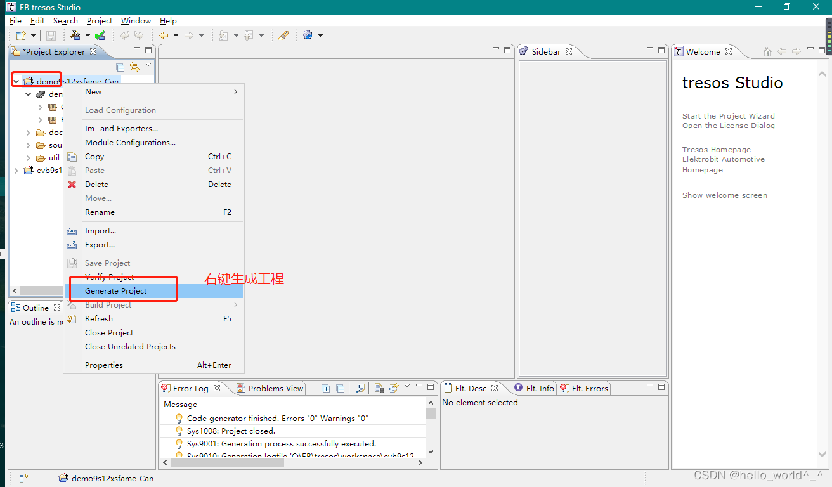Open the Help menu
Image resolution: width=832 pixels, height=487 pixels.
(x=168, y=21)
